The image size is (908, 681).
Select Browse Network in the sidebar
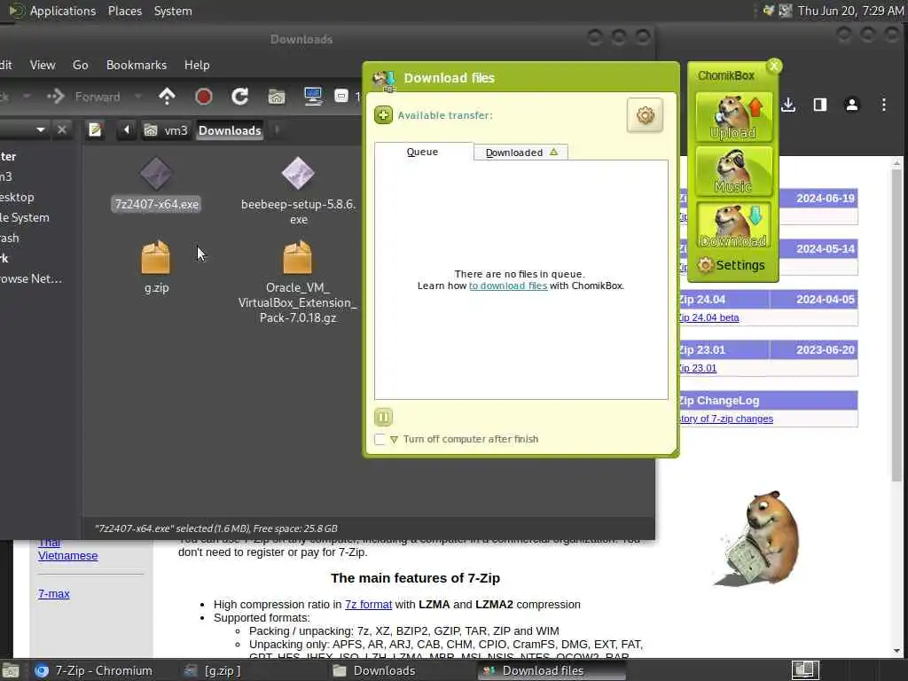[x=31, y=278]
